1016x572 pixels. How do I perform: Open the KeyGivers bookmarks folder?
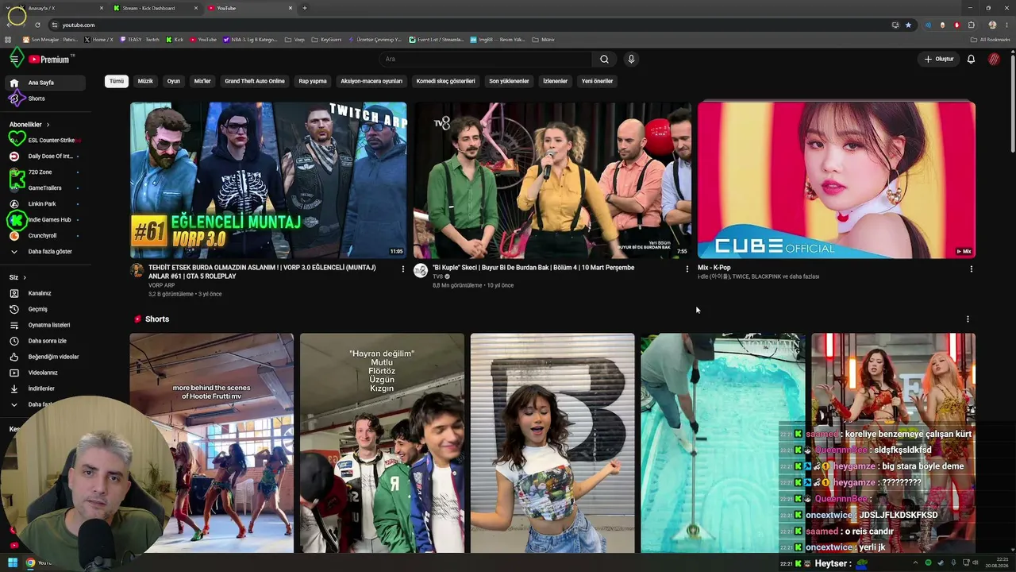tap(326, 40)
